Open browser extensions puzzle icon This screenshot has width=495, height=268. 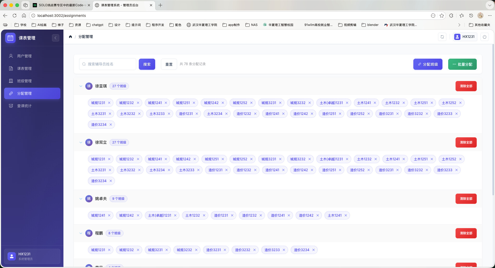pos(451,16)
